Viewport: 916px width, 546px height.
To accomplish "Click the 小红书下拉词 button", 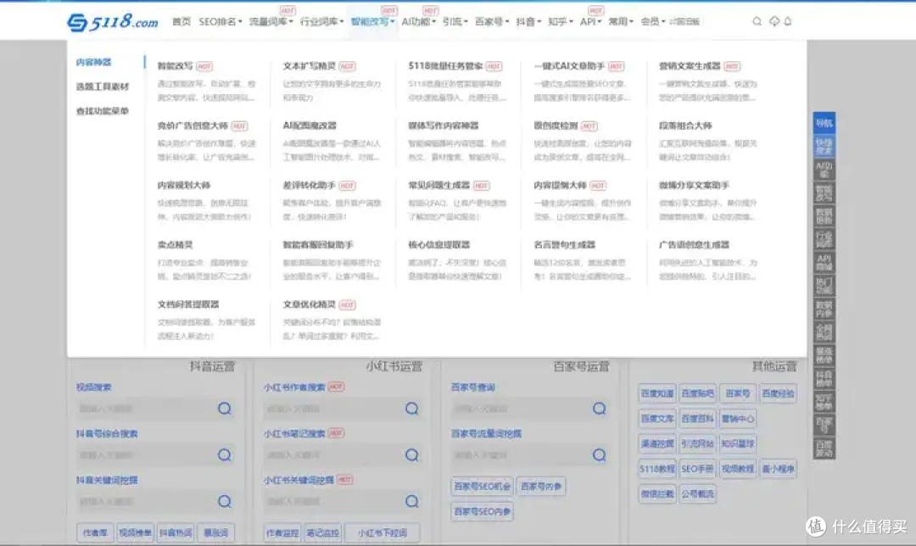I will [x=382, y=532].
